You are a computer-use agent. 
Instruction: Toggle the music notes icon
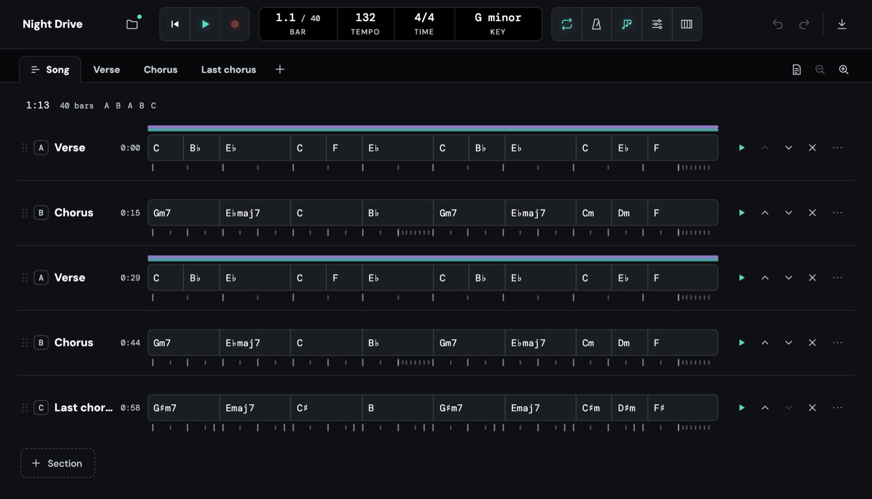627,24
